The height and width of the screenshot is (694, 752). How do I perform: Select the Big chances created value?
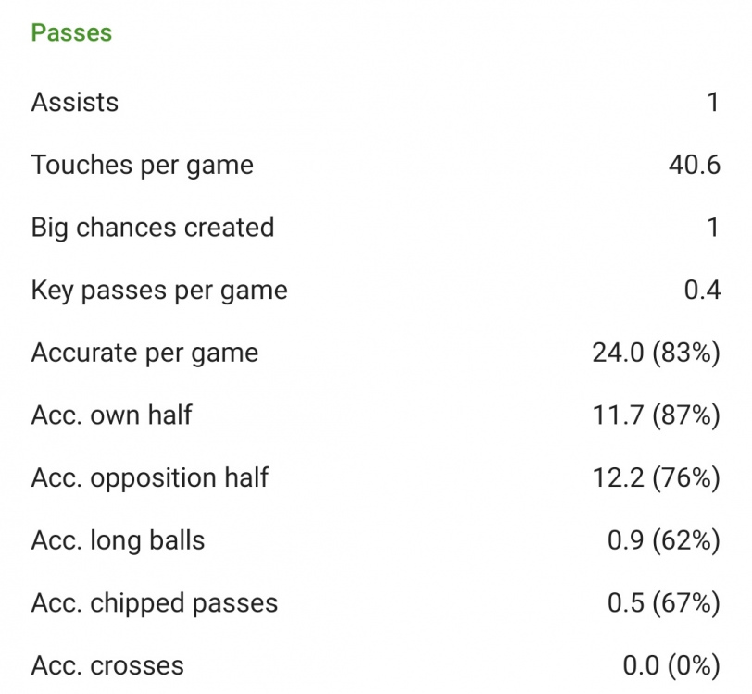point(713,228)
